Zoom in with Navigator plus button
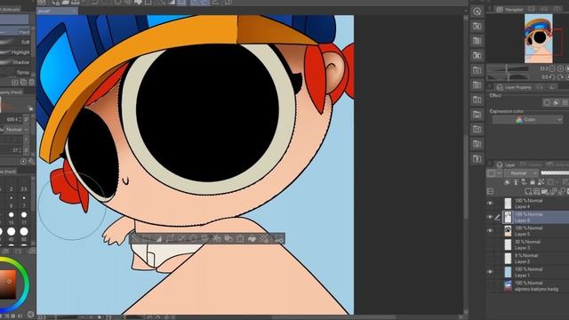The width and height of the screenshot is (569, 320). [x=560, y=68]
